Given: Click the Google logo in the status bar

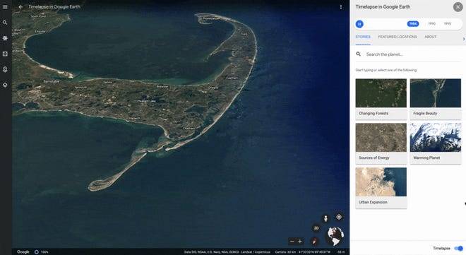Looking at the screenshot, I should [23, 251].
